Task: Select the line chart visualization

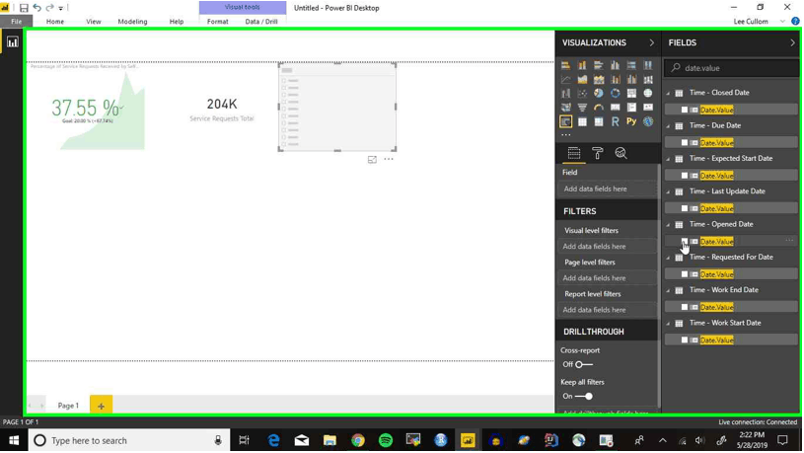Action: pyautogui.click(x=565, y=80)
